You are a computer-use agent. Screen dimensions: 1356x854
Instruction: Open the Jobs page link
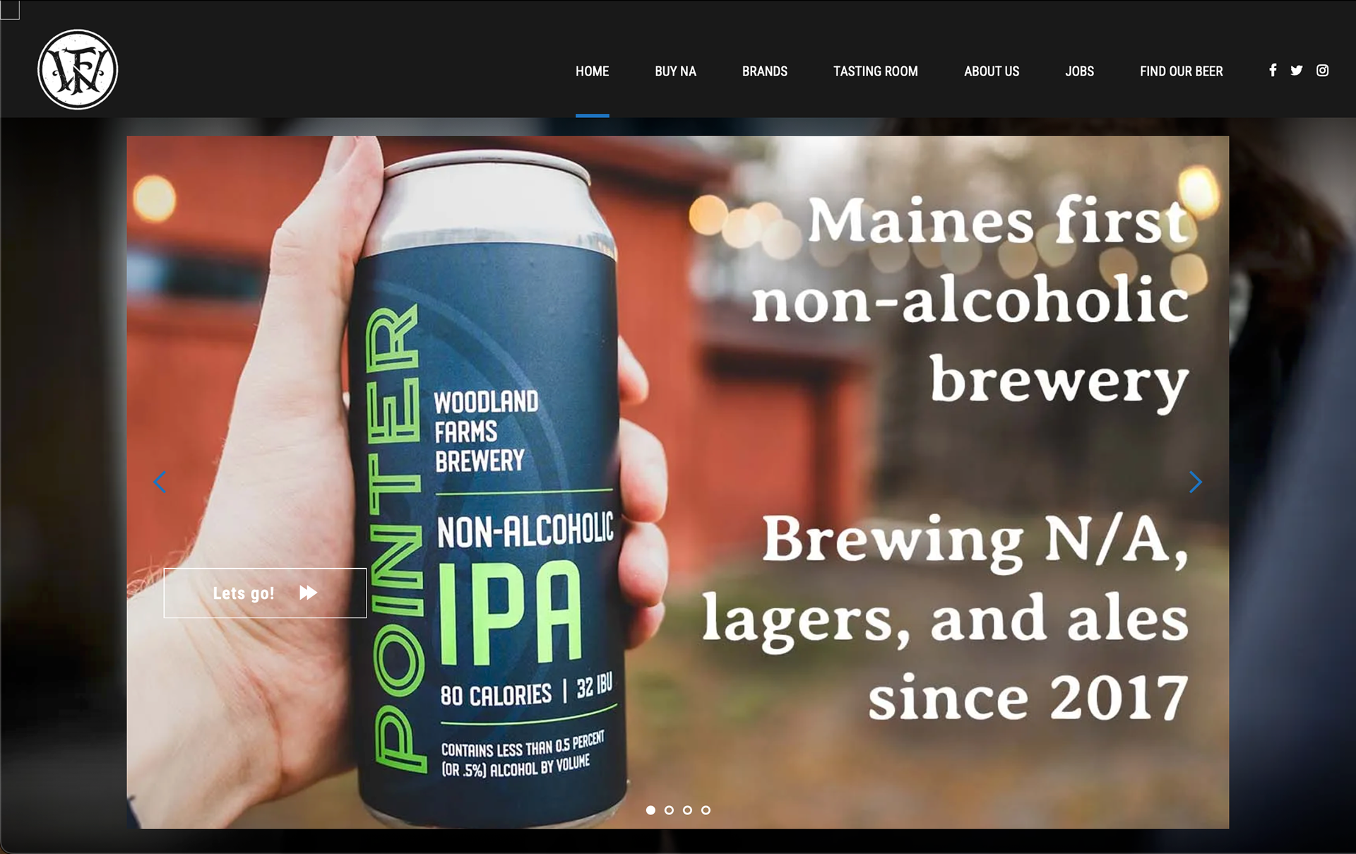click(1079, 71)
